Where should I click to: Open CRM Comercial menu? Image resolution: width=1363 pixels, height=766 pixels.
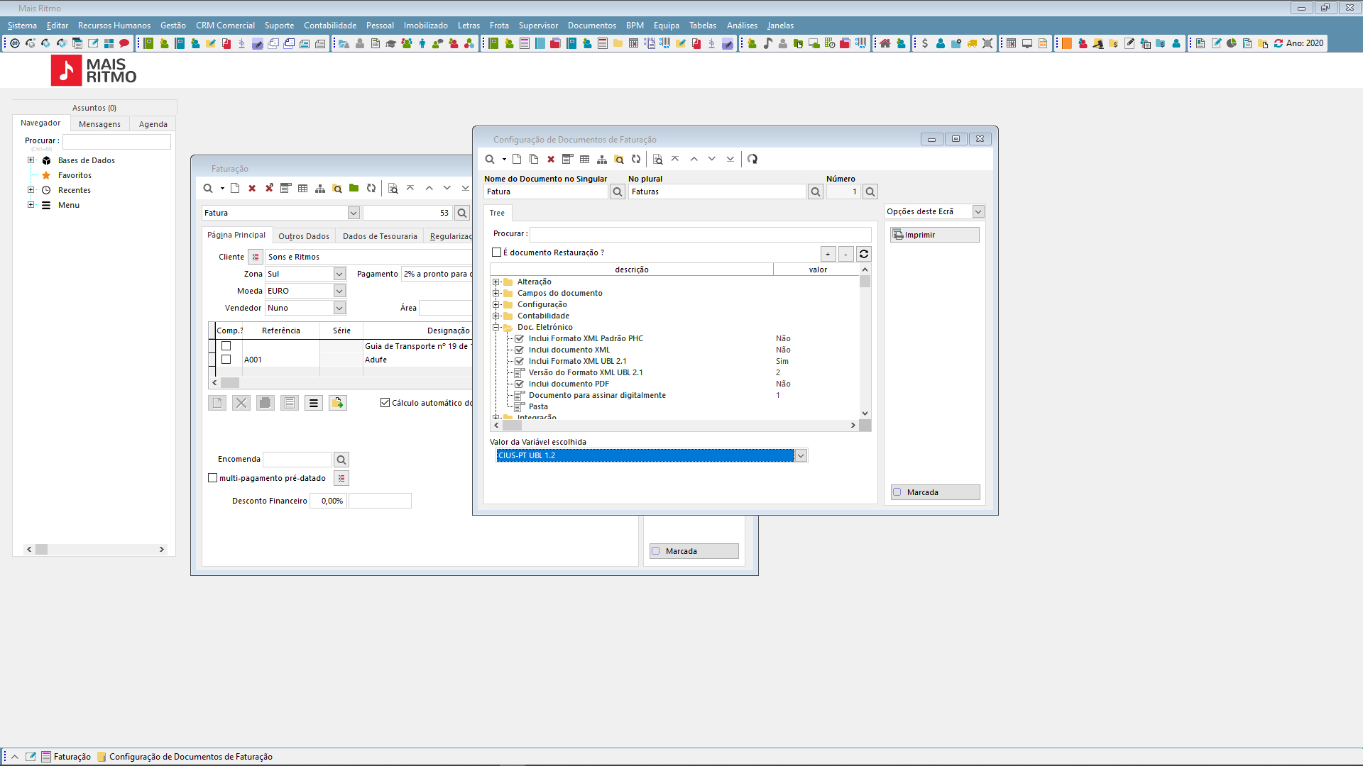point(225,26)
